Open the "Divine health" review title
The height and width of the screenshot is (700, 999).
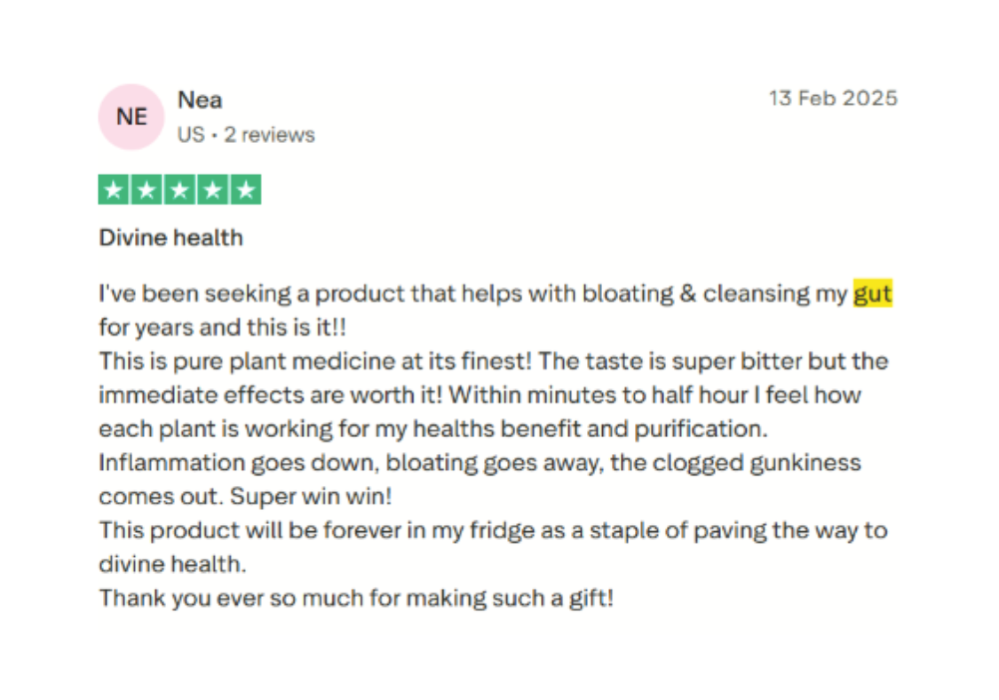pos(170,238)
